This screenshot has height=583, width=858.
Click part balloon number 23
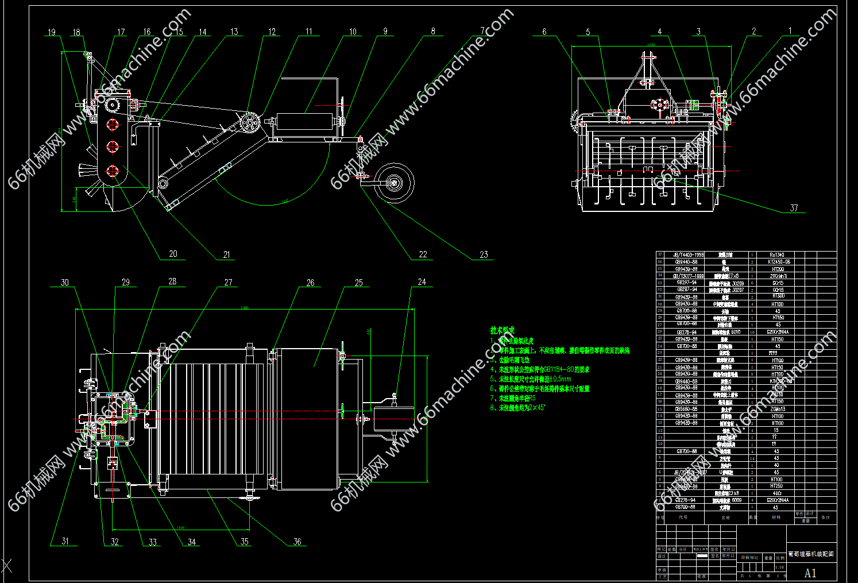(484, 254)
